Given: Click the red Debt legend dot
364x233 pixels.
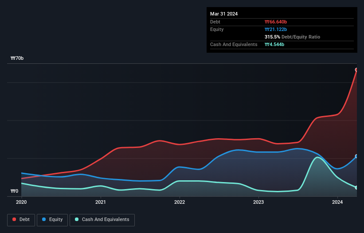Looking at the screenshot, I should click(14, 219).
